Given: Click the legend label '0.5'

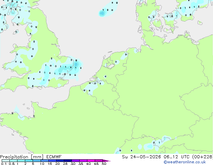Looking at the screenshot, I should coord(11,164).
